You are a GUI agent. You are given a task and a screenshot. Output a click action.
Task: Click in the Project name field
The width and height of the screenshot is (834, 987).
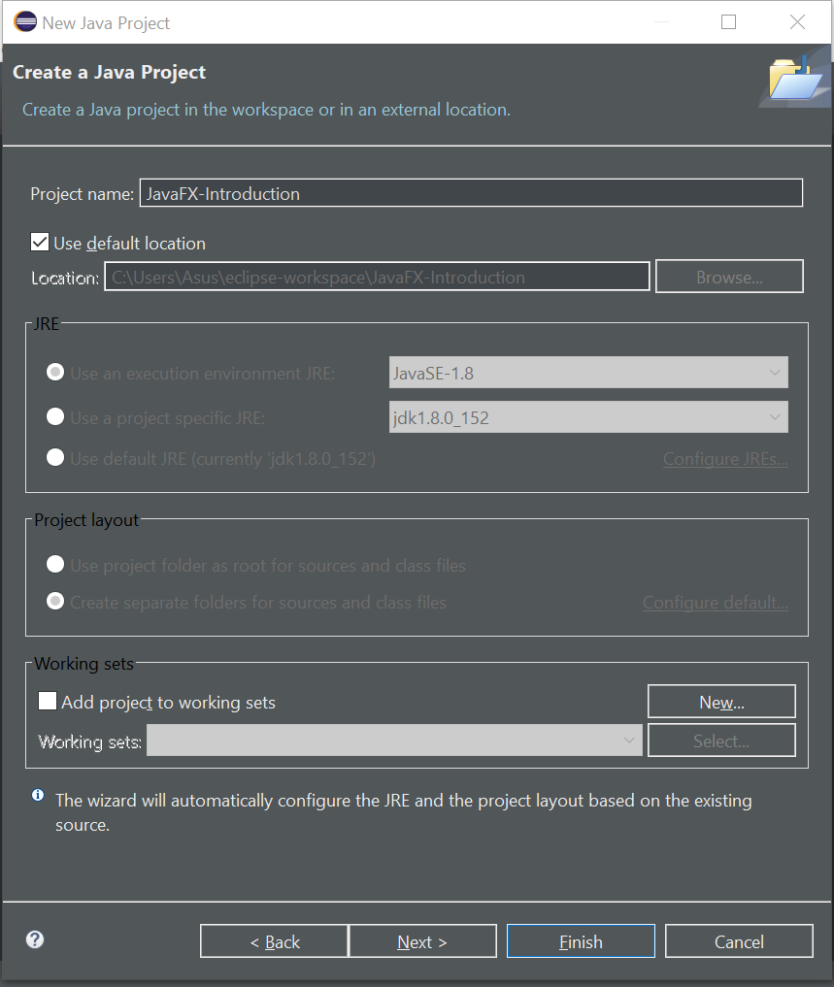pos(471,192)
